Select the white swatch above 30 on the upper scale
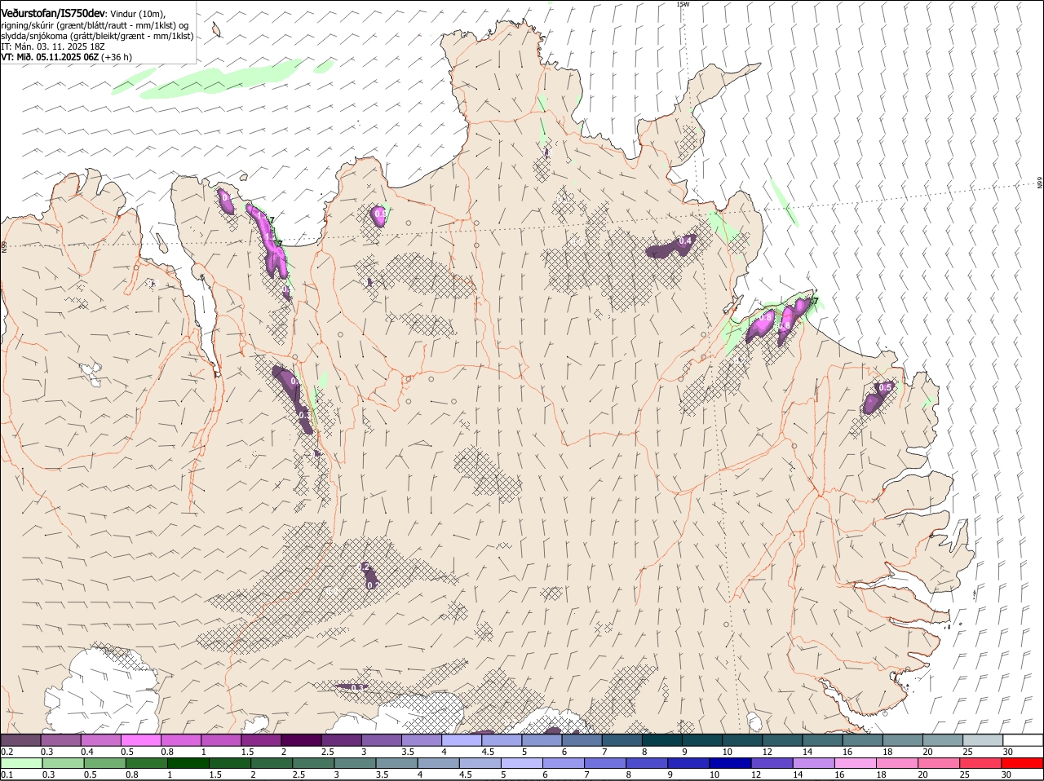Image resolution: width=1044 pixels, height=781 pixels. click(x=1023, y=740)
